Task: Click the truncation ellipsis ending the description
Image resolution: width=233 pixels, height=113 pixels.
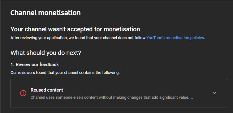Action: [x=192, y=98]
